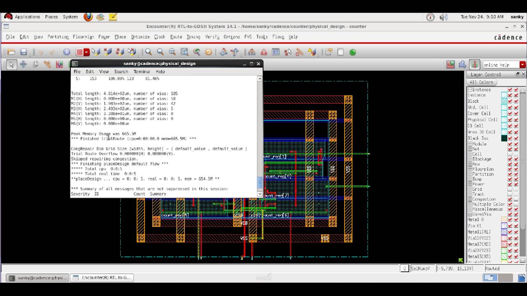Viewport: 527px width, 296px height.
Task: Click the floorplan view icon
Action: click(451, 65)
